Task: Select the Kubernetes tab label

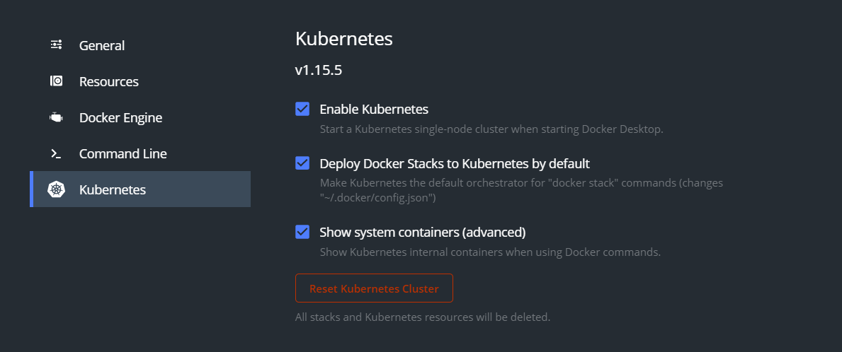Action: coord(112,189)
